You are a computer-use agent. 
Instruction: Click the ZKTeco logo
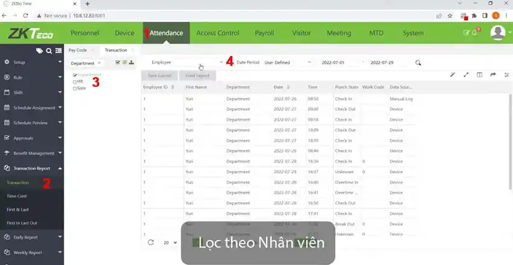pos(30,33)
